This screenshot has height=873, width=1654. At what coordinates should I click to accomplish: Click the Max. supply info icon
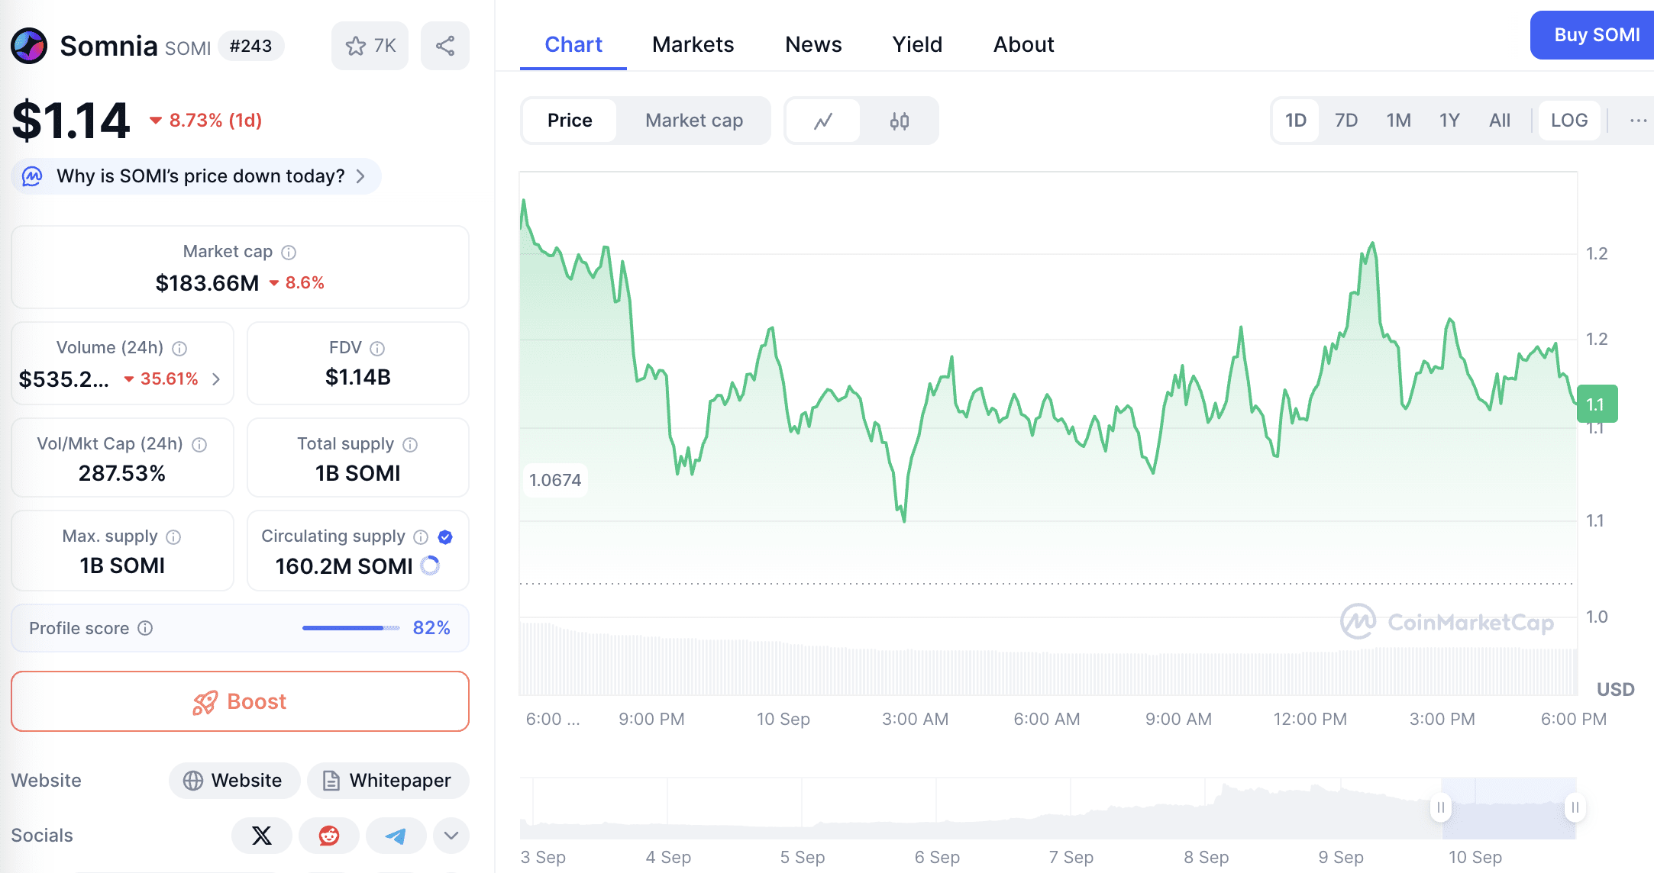point(173,536)
